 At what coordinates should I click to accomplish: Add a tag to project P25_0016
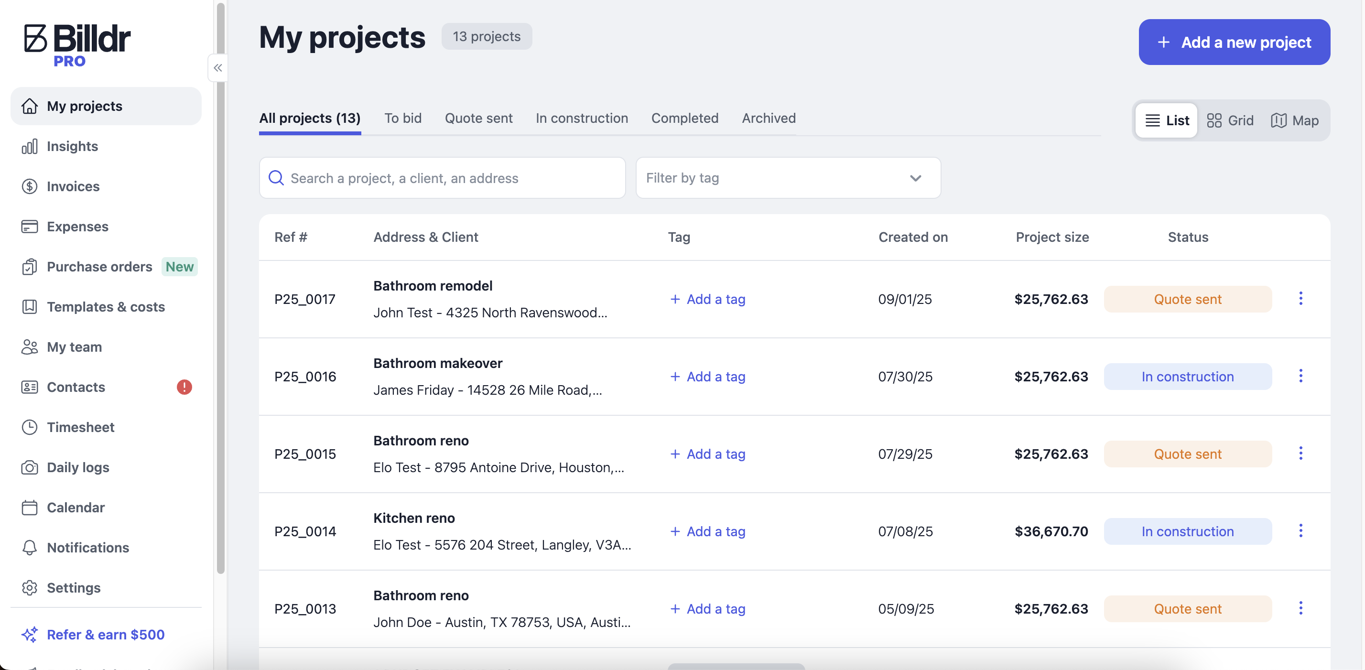tap(707, 377)
